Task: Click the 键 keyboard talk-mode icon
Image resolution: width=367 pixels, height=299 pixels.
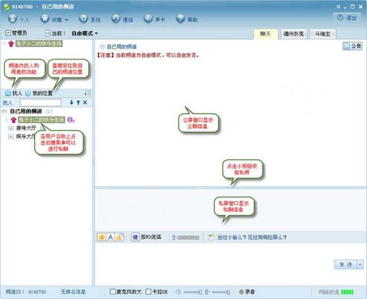Action: 135,237
